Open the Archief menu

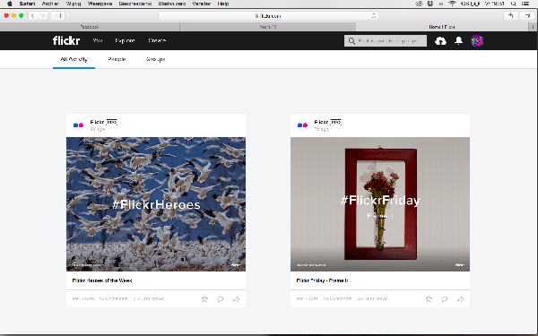50,4
